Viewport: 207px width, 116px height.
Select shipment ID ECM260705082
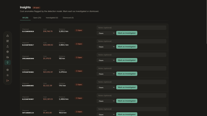(28, 72)
